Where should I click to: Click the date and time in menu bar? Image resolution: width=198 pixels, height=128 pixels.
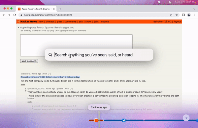click(x=185, y=2)
